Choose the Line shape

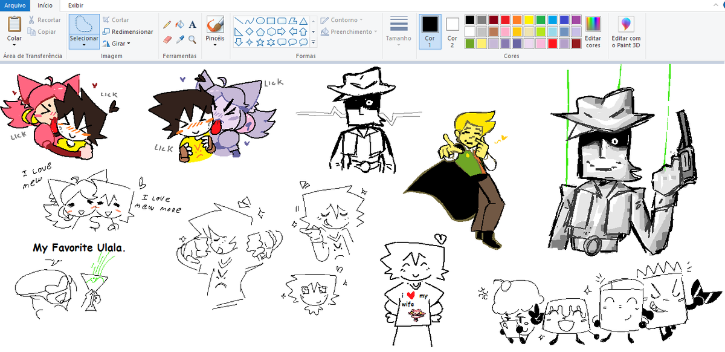(x=239, y=21)
